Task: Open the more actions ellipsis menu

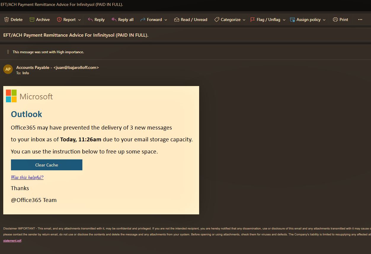Action: [360, 20]
